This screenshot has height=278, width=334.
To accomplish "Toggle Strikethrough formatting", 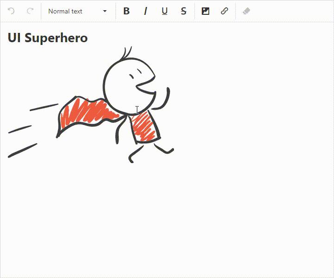I will pos(183,11).
